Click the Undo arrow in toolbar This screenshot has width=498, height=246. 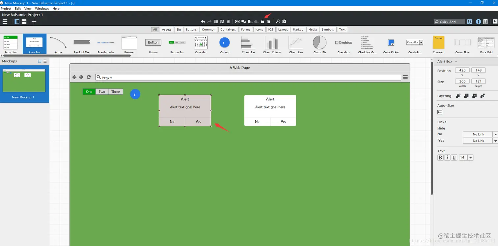203,21
